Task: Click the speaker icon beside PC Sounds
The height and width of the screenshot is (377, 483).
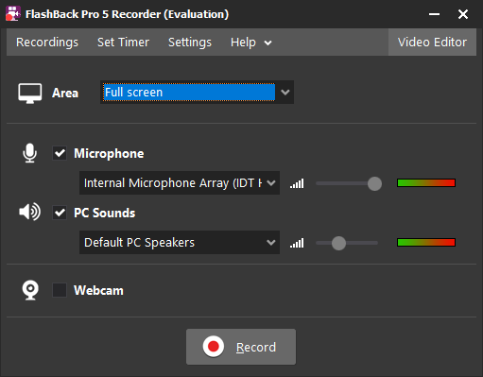Action: 29,212
